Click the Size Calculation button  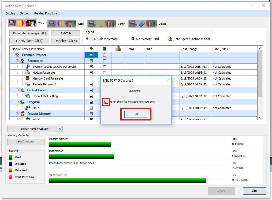tap(26, 142)
